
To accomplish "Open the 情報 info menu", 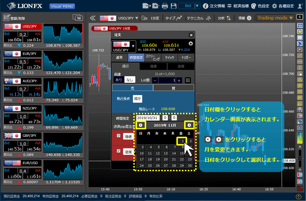I will pyautogui.click(x=245, y=18).
